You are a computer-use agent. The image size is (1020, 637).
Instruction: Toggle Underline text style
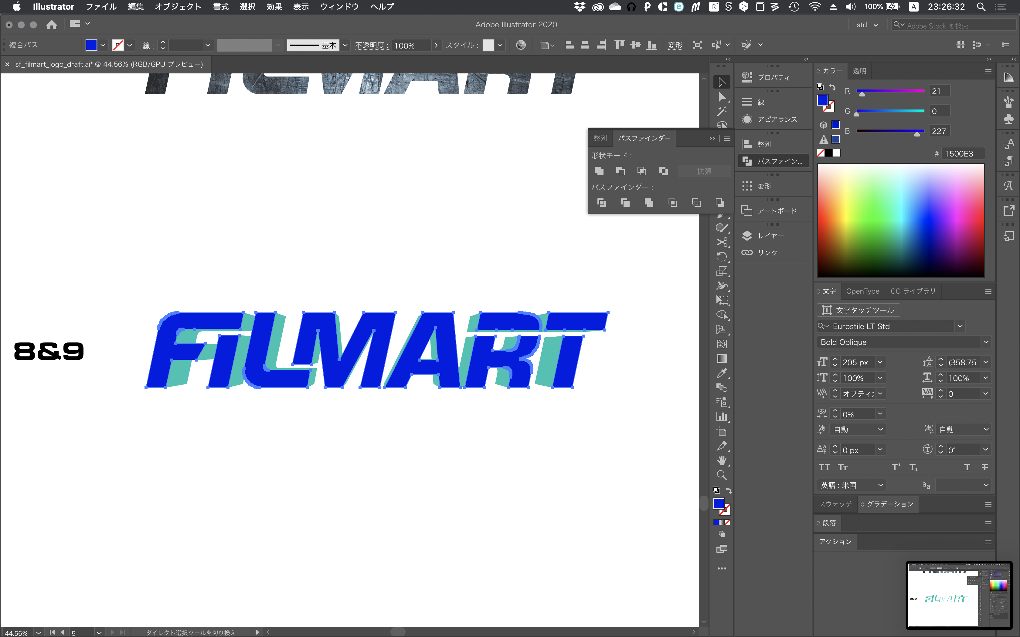coord(967,467)
